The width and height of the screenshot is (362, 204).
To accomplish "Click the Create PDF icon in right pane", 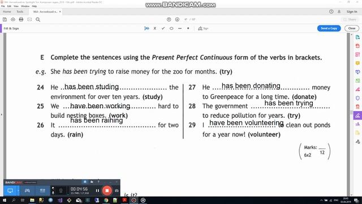I will pyautogui.click(x=357, y=46).
